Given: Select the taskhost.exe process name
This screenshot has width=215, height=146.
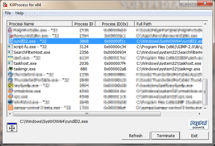Looking at the screenshot, I should [x=25, y=64].
